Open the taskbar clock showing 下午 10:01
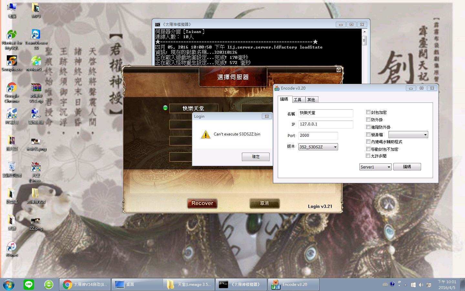The width and height of the screenshot is (465, 291). coord(447,285)
